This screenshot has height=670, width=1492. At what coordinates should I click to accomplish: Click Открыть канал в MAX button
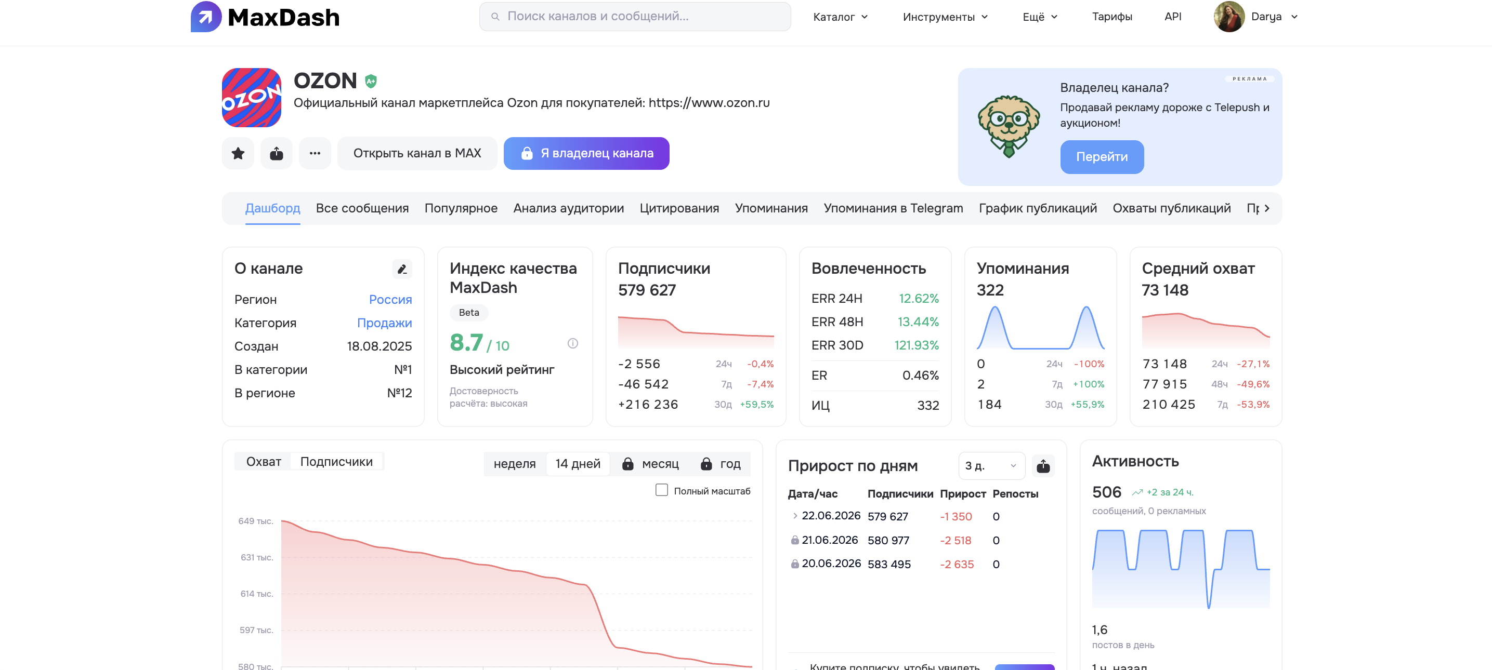point(417,153)
